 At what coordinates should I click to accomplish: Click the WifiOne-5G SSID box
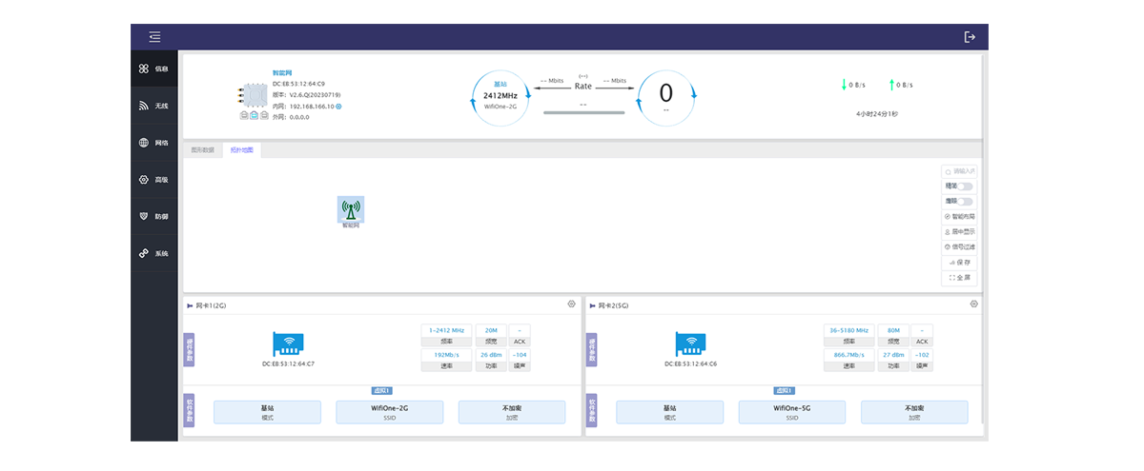click(791, 412)
